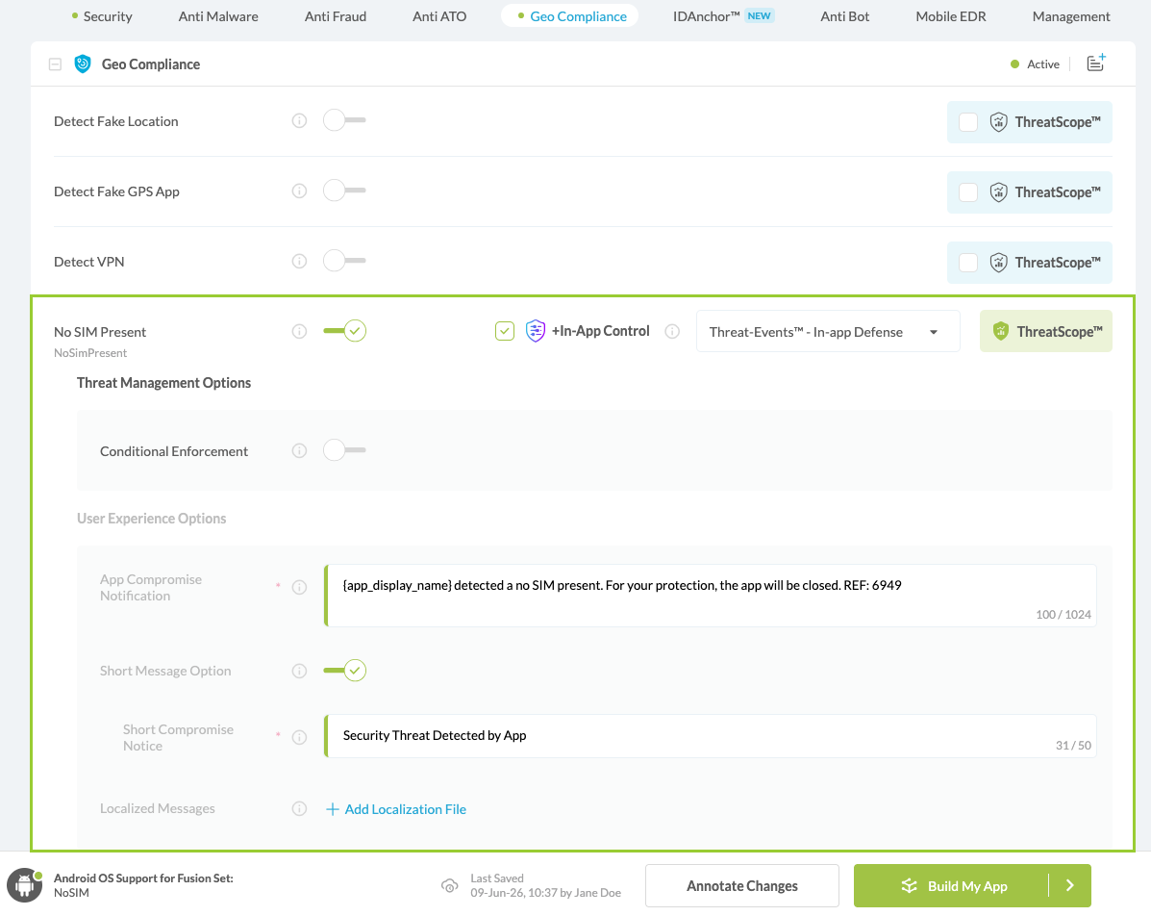Toggle Detect Fake GPS App switch
This screenshot has width=1151, height=916.
[x=344, y=191]
